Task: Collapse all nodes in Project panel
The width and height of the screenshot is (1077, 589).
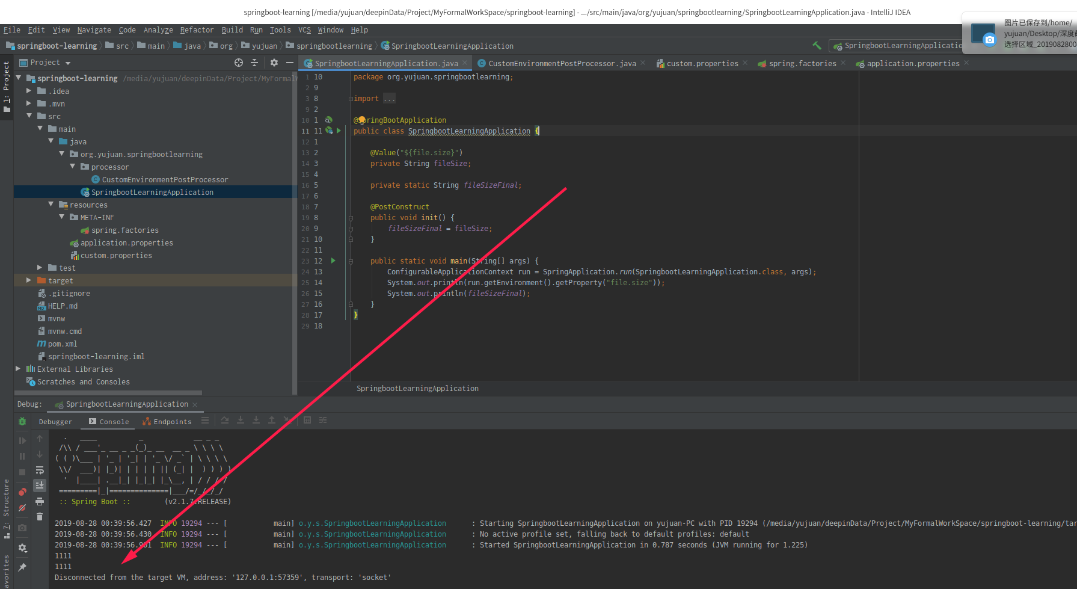Action: pos(254,63)
